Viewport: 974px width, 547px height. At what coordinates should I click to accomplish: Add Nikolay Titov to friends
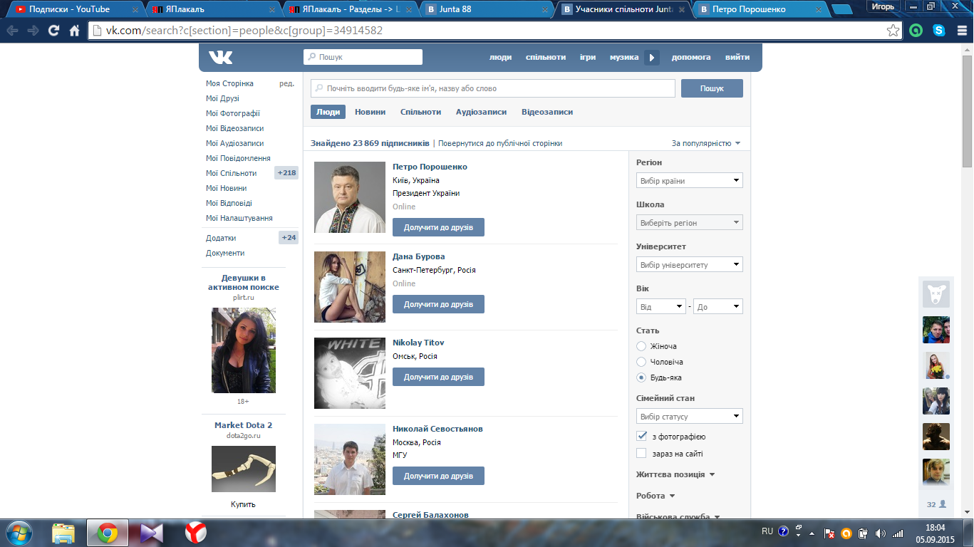pyautogui.click(x=438, y=377)
